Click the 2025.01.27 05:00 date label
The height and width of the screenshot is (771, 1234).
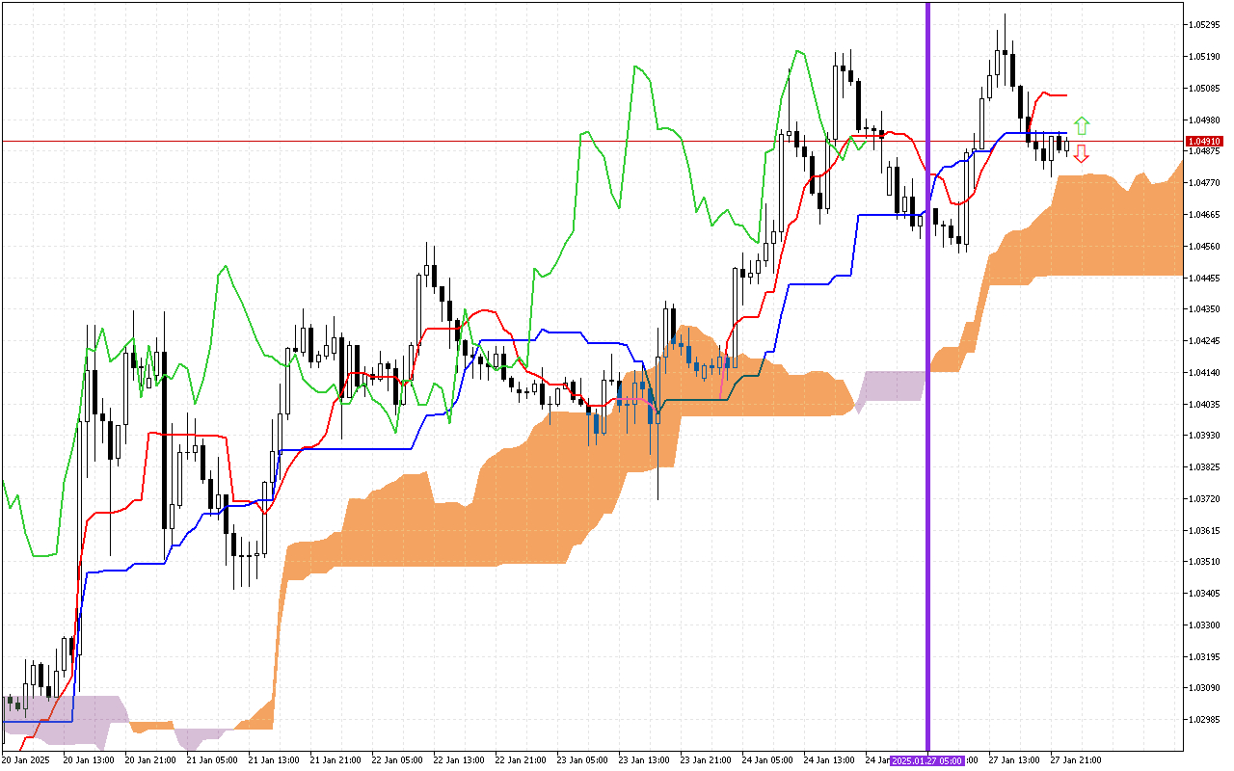tap(926, 760)
